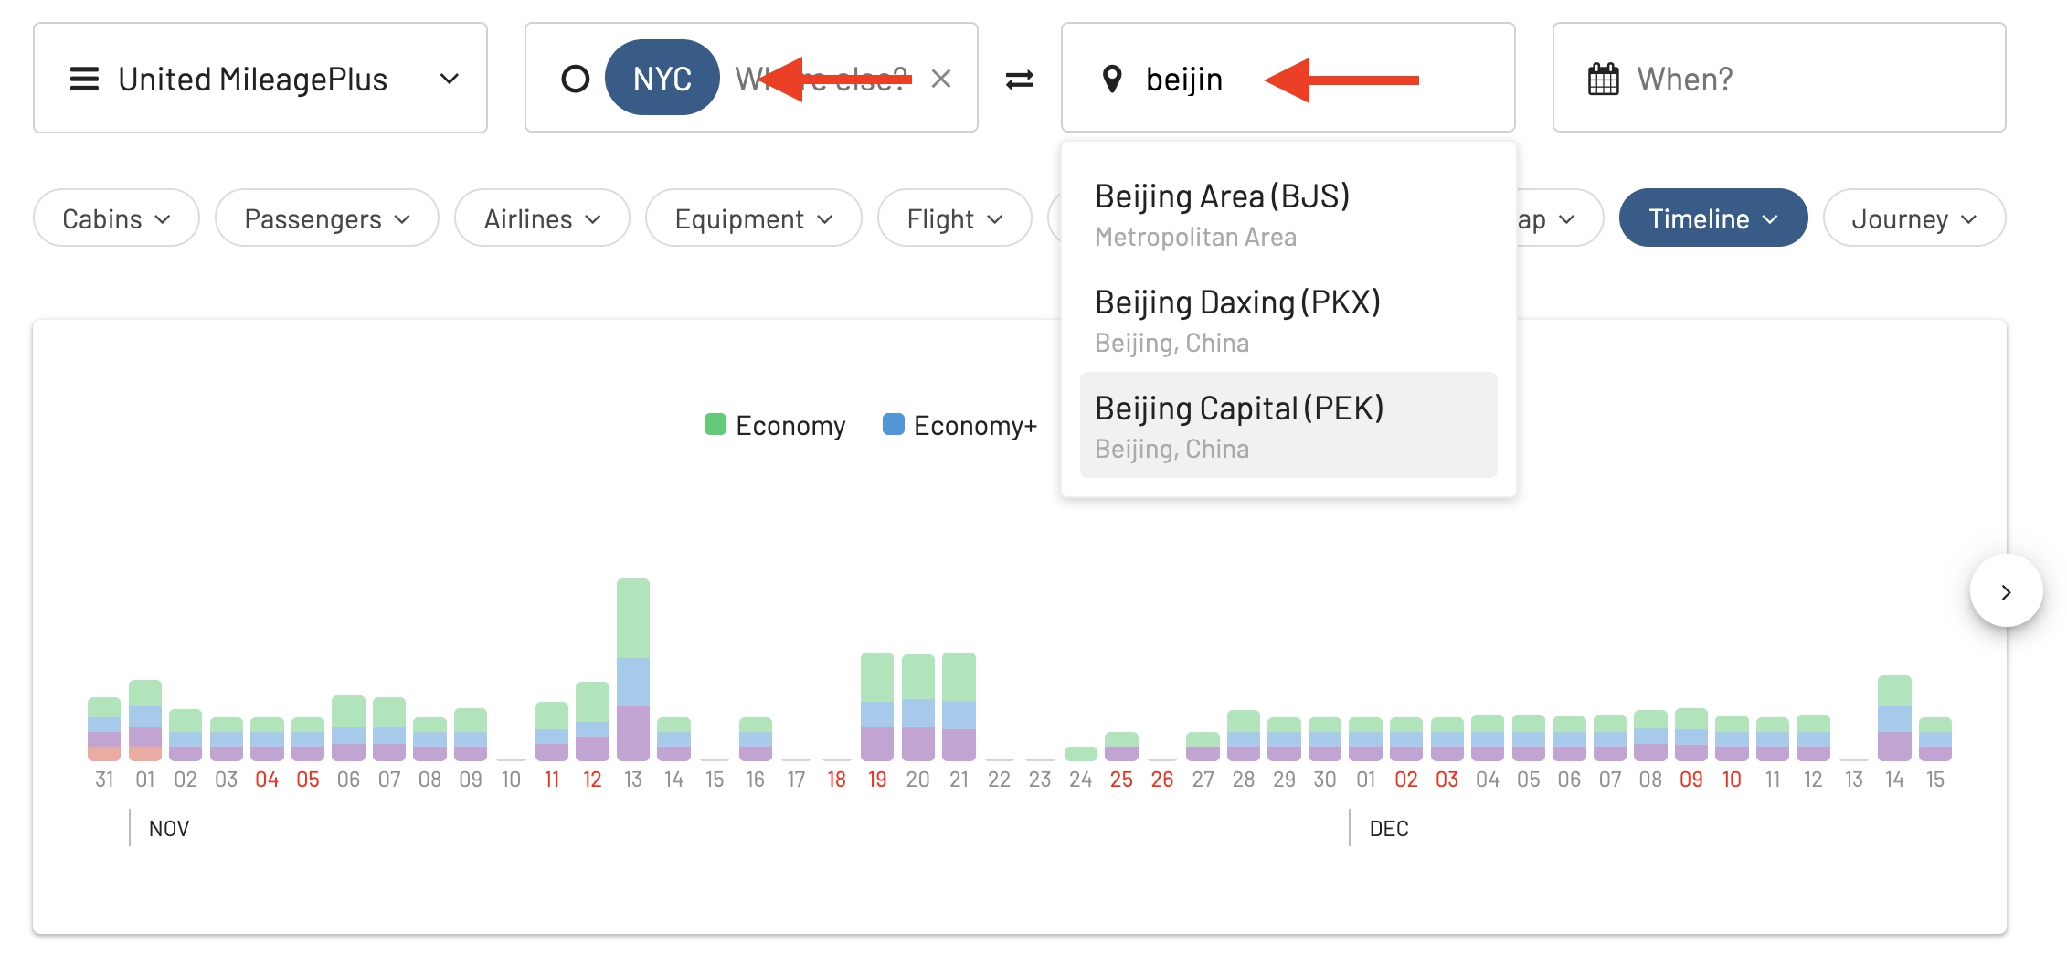The width and height of the screenshot is (2067, 955).
Task: Expand the Airlines filter
Action: (542, 218)
